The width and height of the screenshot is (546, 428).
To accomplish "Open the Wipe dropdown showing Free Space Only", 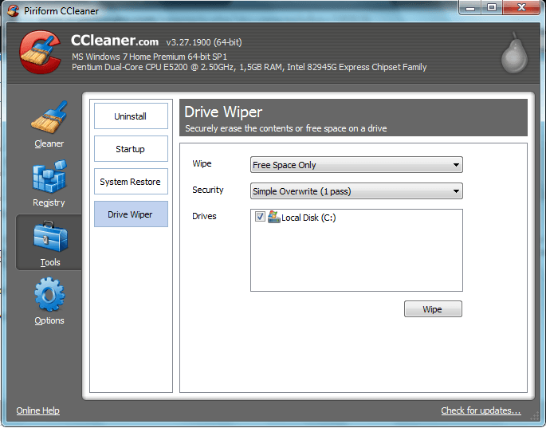I will (356, 165).
